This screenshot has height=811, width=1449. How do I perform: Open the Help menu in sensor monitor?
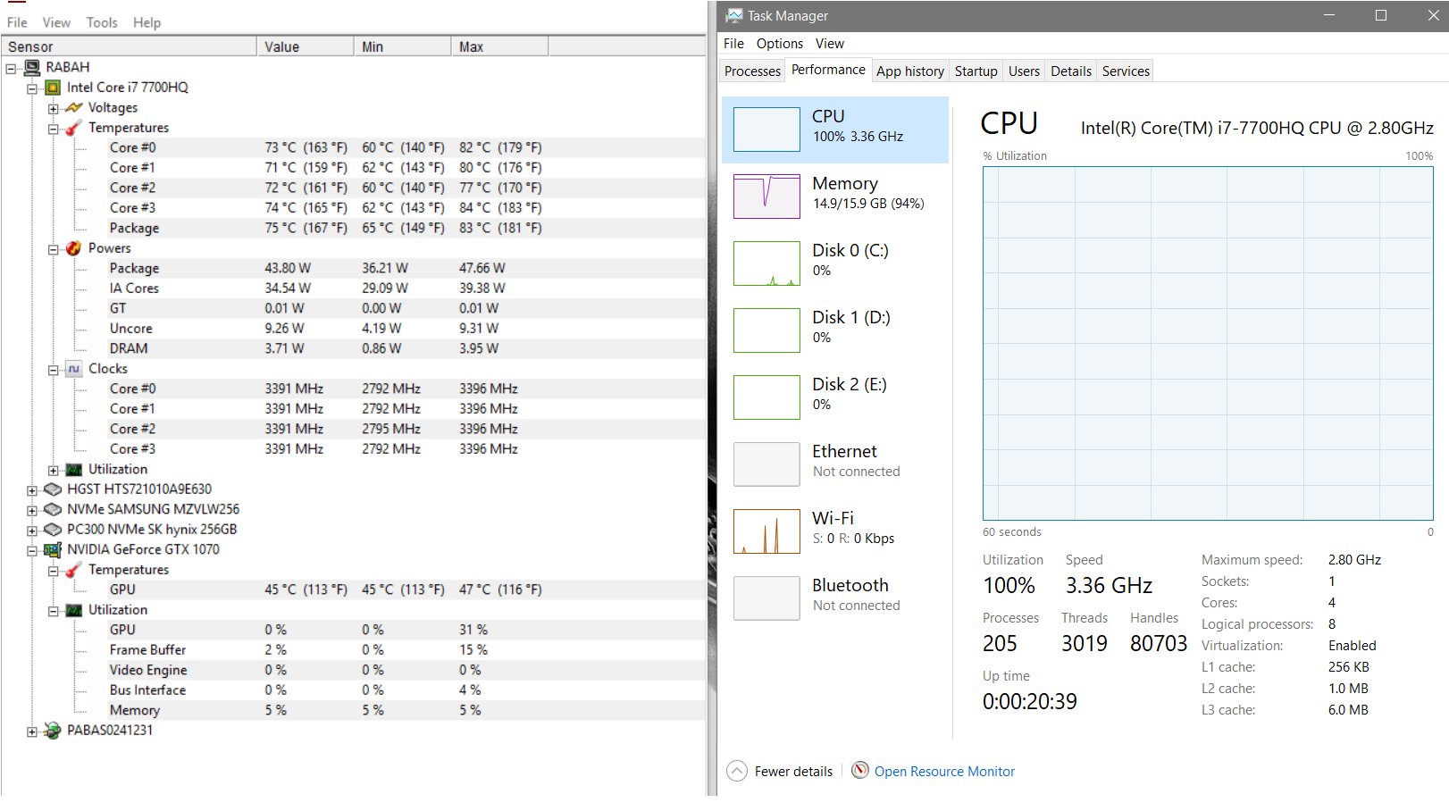click(x=147, y=22)
